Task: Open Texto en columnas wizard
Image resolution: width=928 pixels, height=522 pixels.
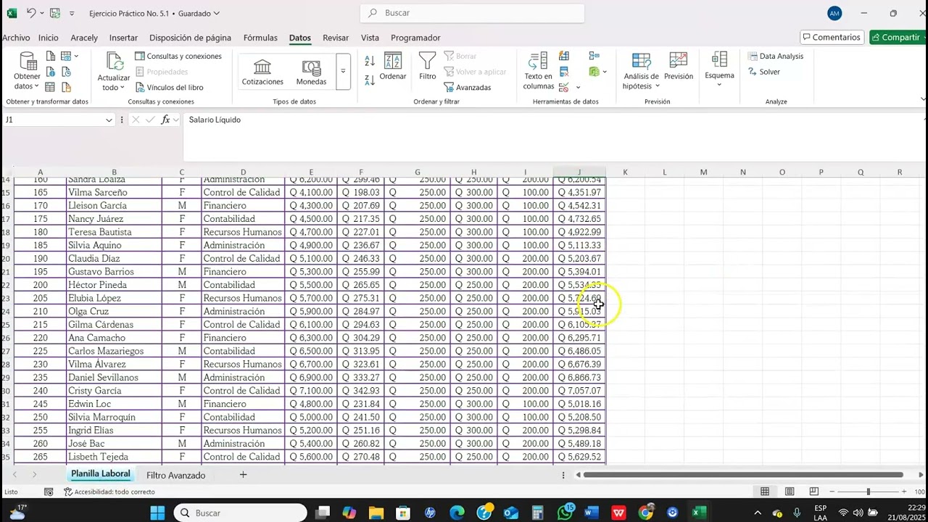Action: point(538,72)
